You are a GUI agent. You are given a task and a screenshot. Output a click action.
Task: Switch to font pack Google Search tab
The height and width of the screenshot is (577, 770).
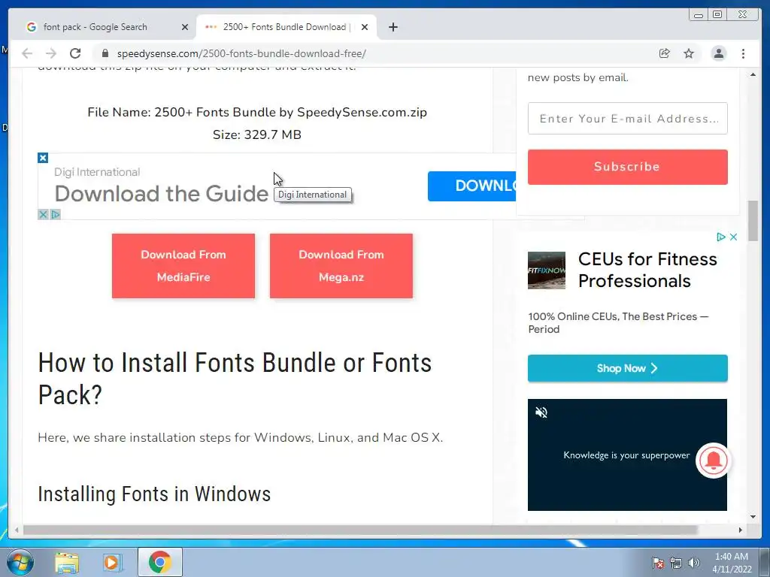(105, 27)
